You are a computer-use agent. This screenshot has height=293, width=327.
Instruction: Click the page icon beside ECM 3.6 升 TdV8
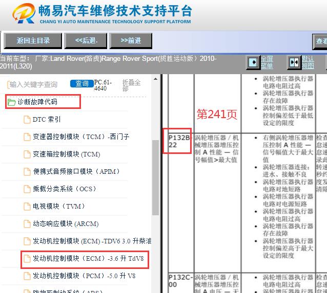coord(27,259)
